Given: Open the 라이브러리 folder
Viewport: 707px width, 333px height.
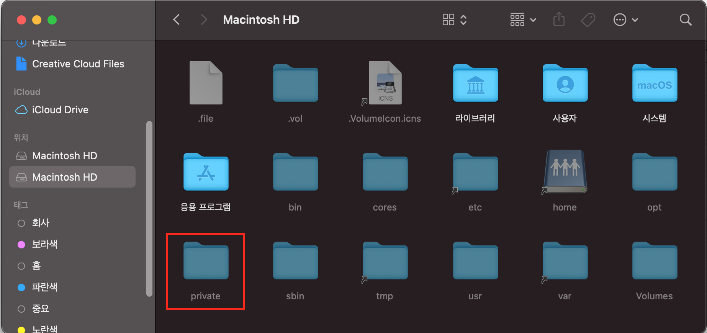Looking at the screenshot, I should (x=475, y=83).
